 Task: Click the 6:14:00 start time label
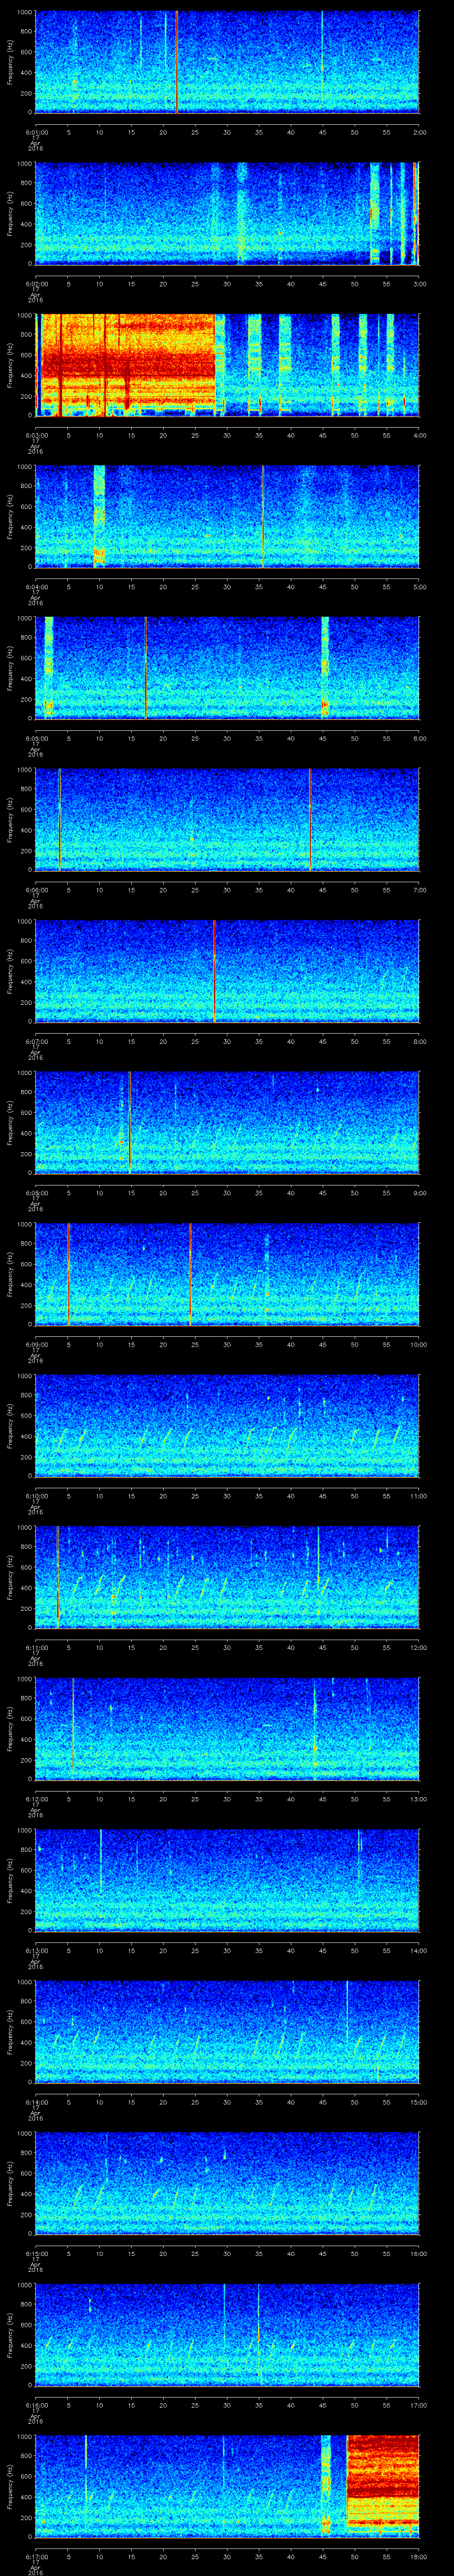click(x=36, y=2102)
